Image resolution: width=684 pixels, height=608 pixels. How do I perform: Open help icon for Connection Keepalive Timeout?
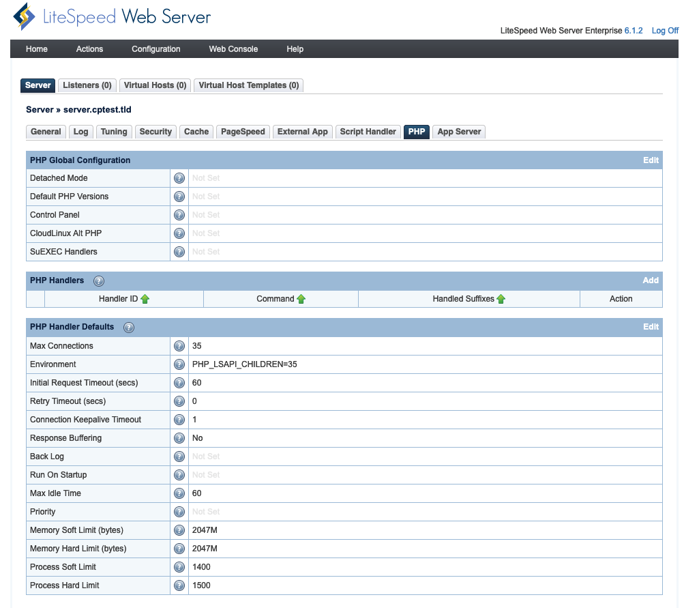coord(179,420)
